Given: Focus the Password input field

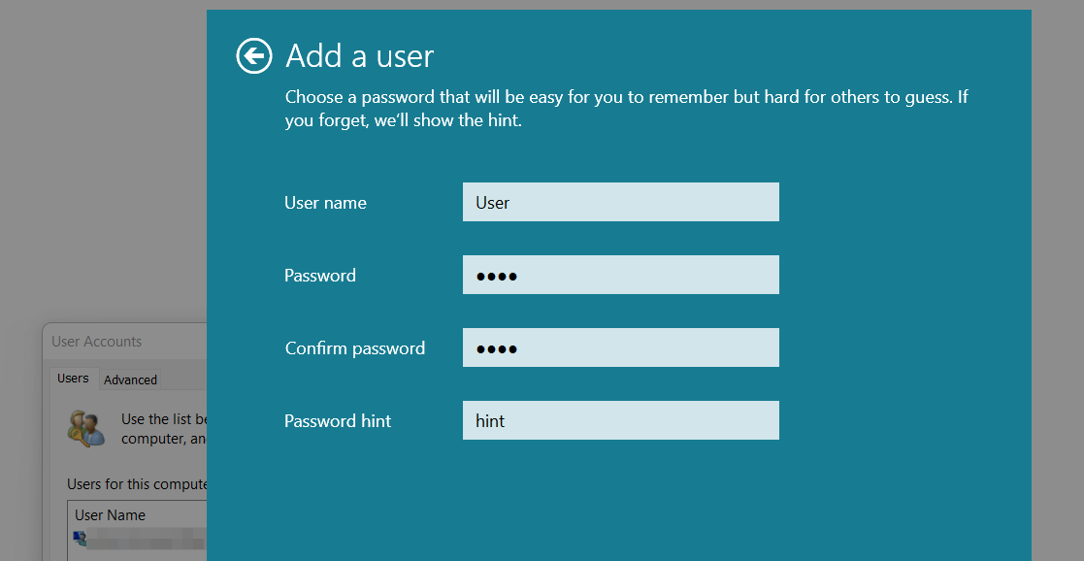Looking at the screenshot, I should point(621,275).
